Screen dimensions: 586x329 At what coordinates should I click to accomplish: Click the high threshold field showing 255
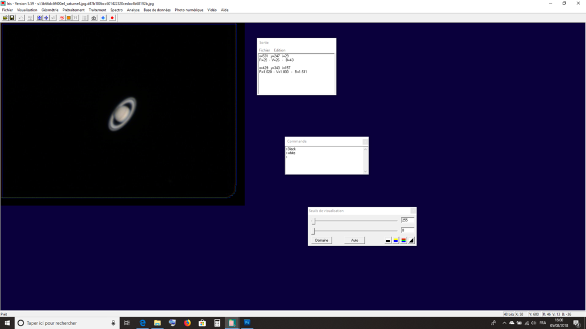coord(407,220)
